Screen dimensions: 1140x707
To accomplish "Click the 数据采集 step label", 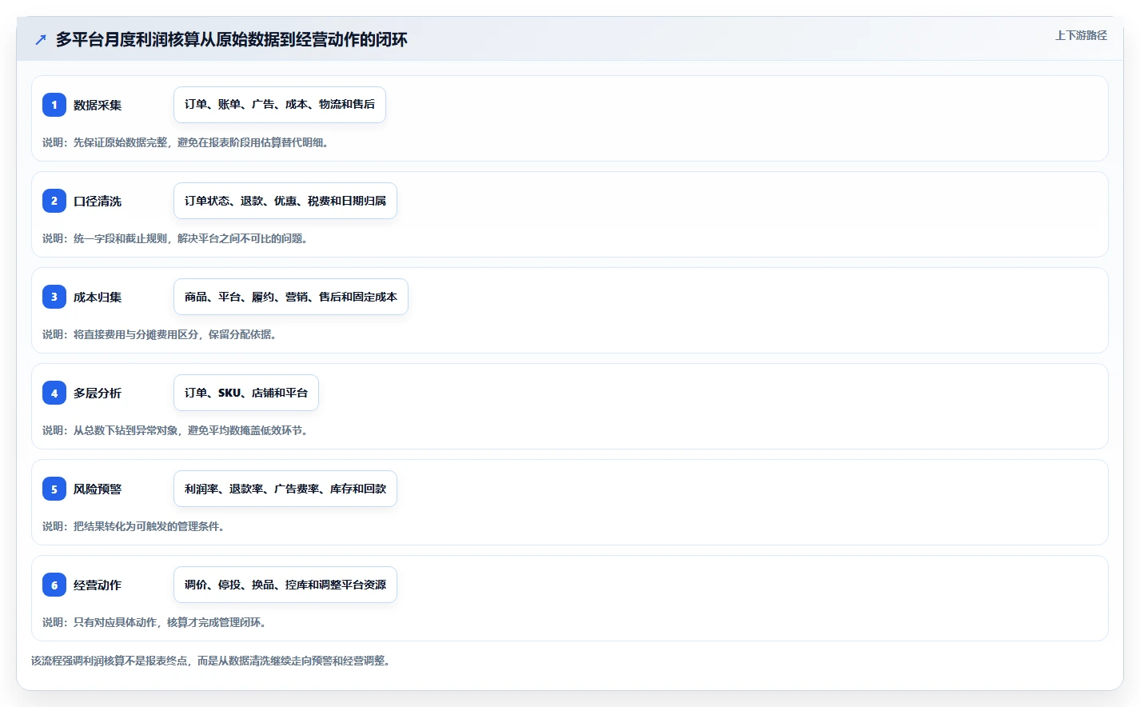I will click(98, 105).
